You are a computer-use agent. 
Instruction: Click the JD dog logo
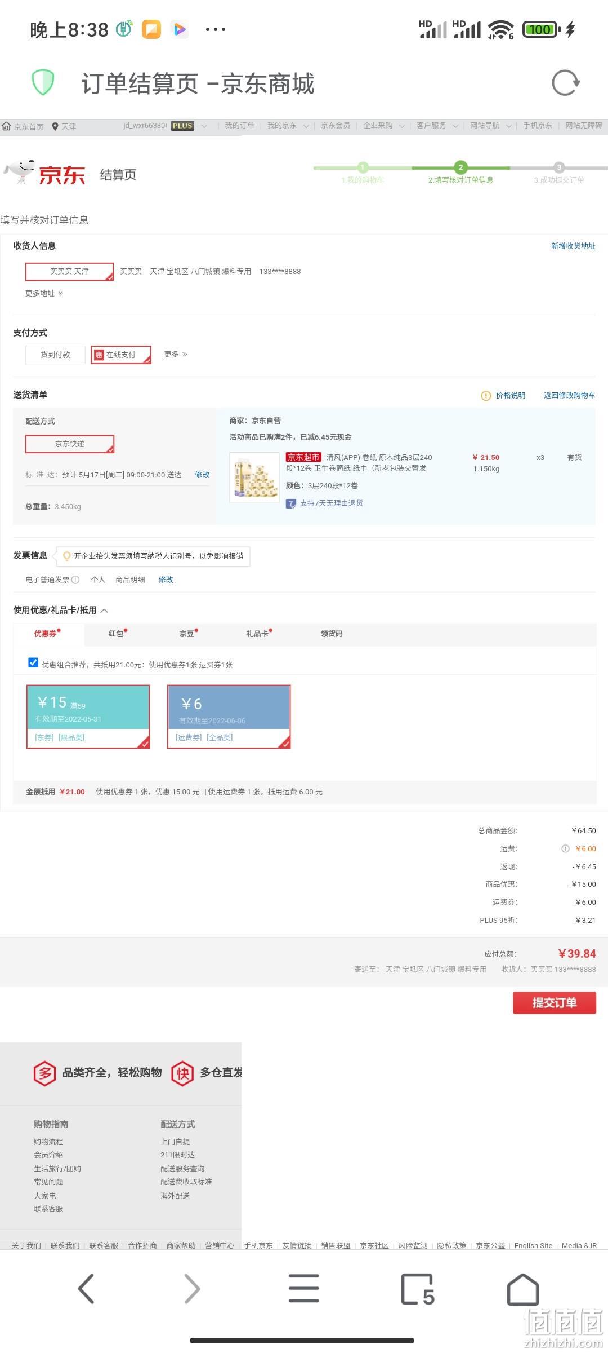20,172
